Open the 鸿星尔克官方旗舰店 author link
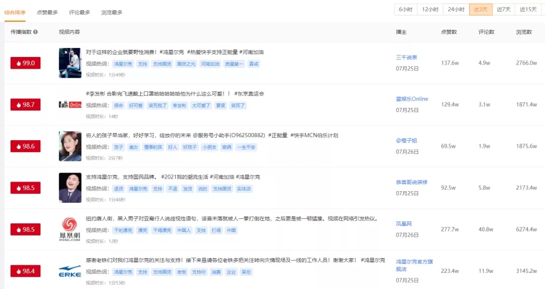This screenshot has width=545, height=289. point(414,265)
